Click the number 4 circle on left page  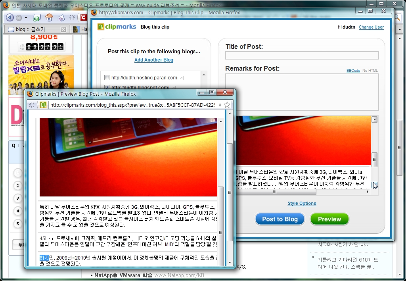pos(18,211)
